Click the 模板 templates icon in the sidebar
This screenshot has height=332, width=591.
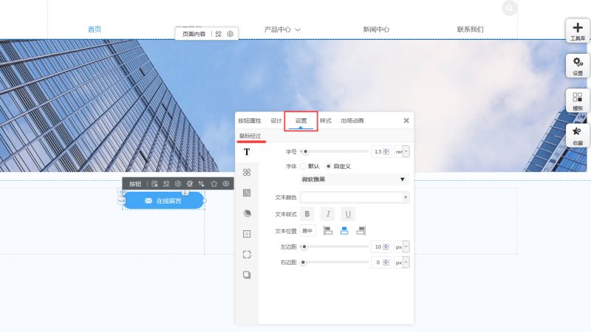coord(577,101)
